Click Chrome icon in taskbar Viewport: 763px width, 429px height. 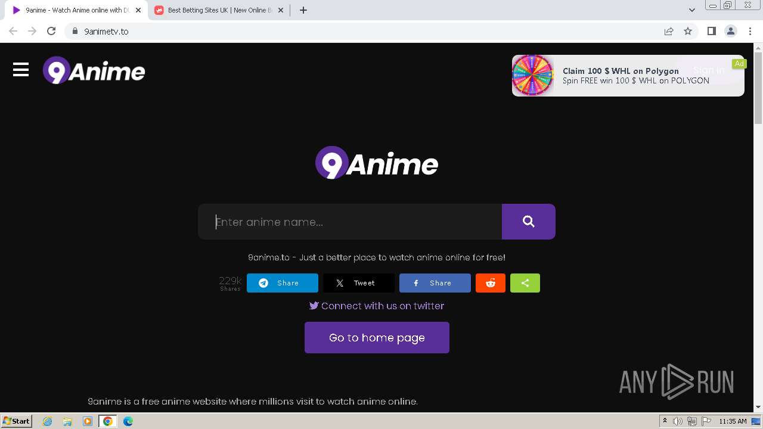coord(108,421)
